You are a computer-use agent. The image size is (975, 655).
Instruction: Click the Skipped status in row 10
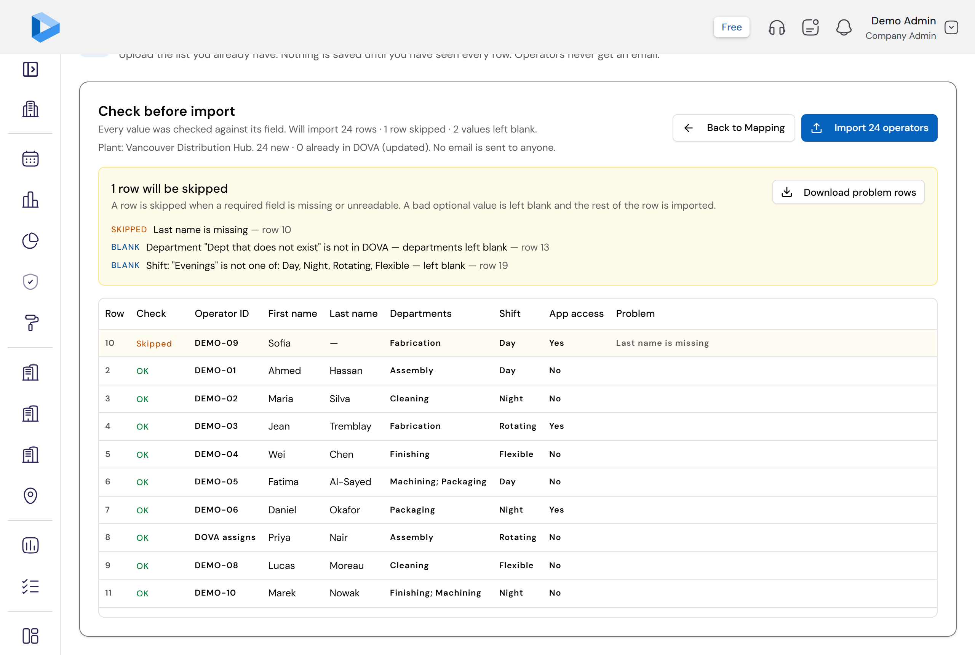click(x=154, y=343)
